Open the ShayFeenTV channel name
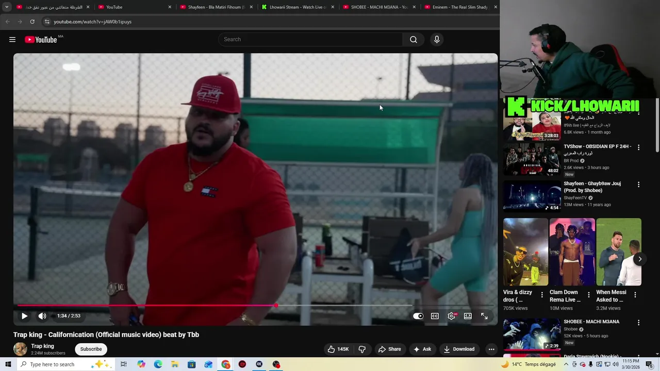660x371 pixels. [x=575, y=198]
